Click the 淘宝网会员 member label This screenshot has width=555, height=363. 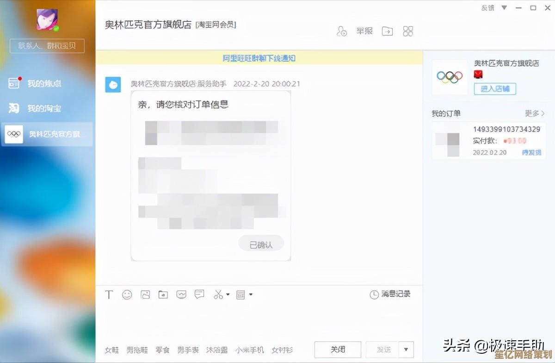pyautogui.click(x=216, y=25)
